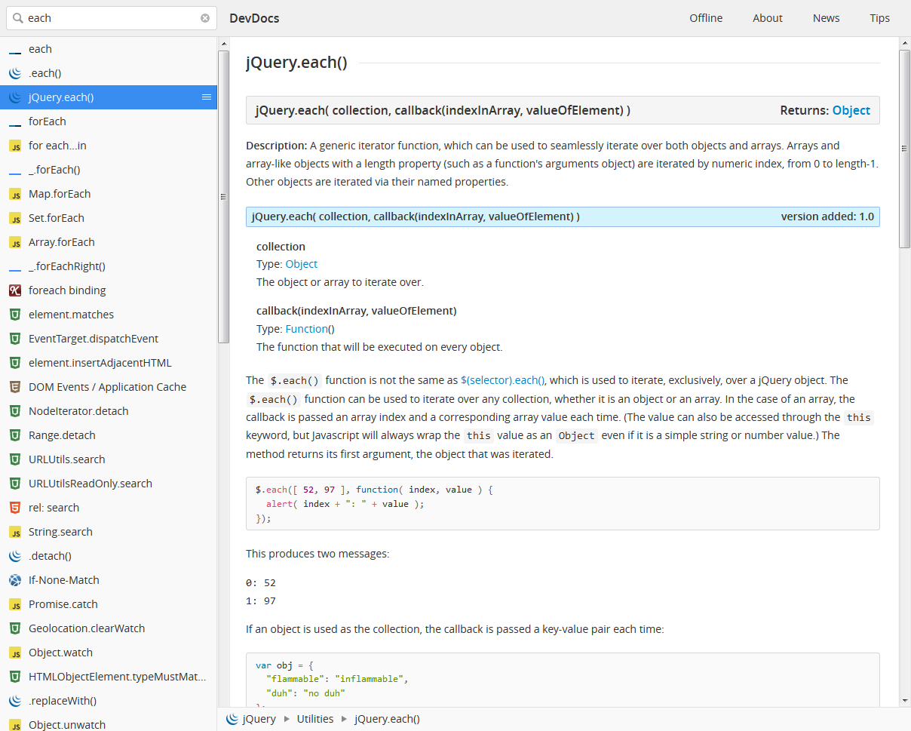Follow the Returns: Object link
911x731 pixels.
tap(851, 110)
